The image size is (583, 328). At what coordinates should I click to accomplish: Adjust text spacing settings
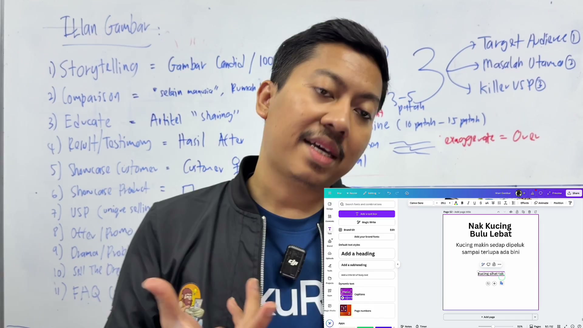click(x=506, y=203)
